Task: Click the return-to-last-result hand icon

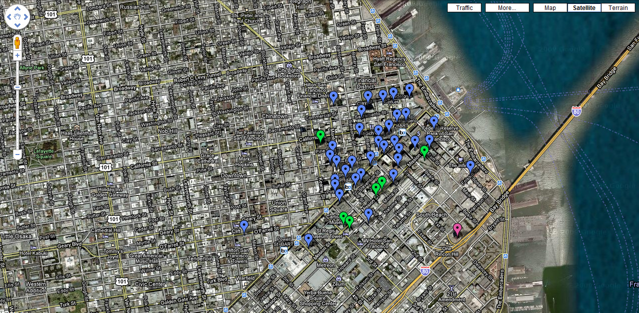Action: [x=17, y=17]
